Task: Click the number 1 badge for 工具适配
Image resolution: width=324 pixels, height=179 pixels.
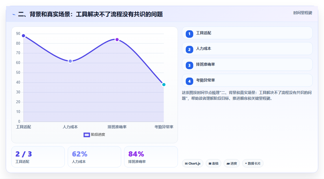Action: (189, 34)
